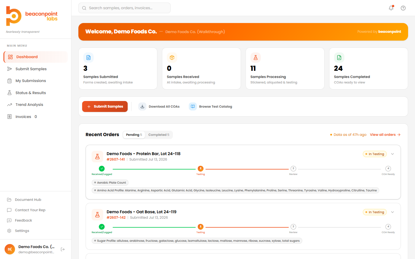Open the notifications bell
This screenshot has width=415, height=259.
pos(391,8)
